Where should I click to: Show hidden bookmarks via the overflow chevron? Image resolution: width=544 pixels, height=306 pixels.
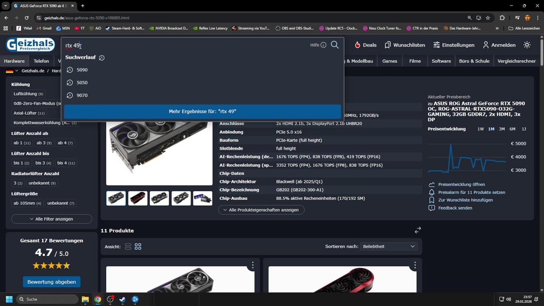coord(497,28)
